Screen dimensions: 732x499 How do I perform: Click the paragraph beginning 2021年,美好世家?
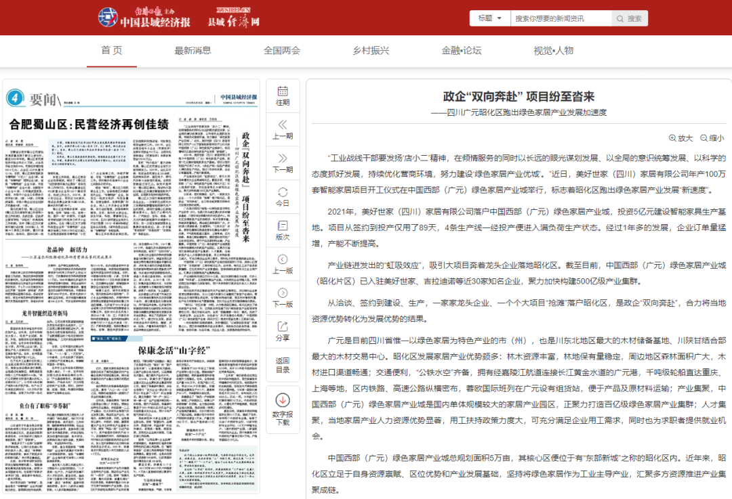click(x=518, y=227)
